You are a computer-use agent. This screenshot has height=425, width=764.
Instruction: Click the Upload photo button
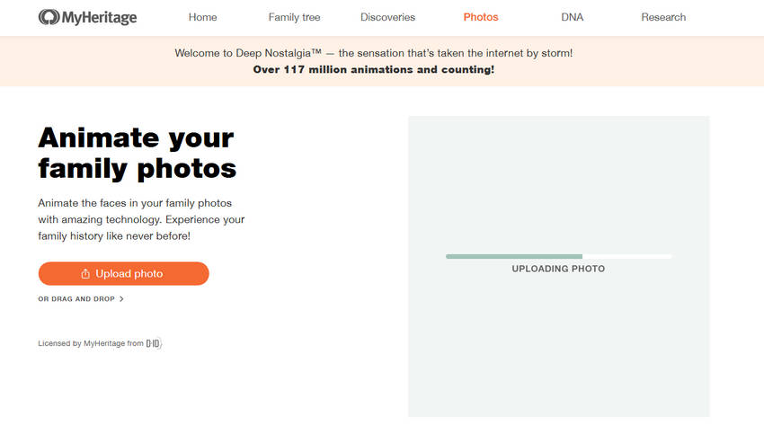[124, 273]
